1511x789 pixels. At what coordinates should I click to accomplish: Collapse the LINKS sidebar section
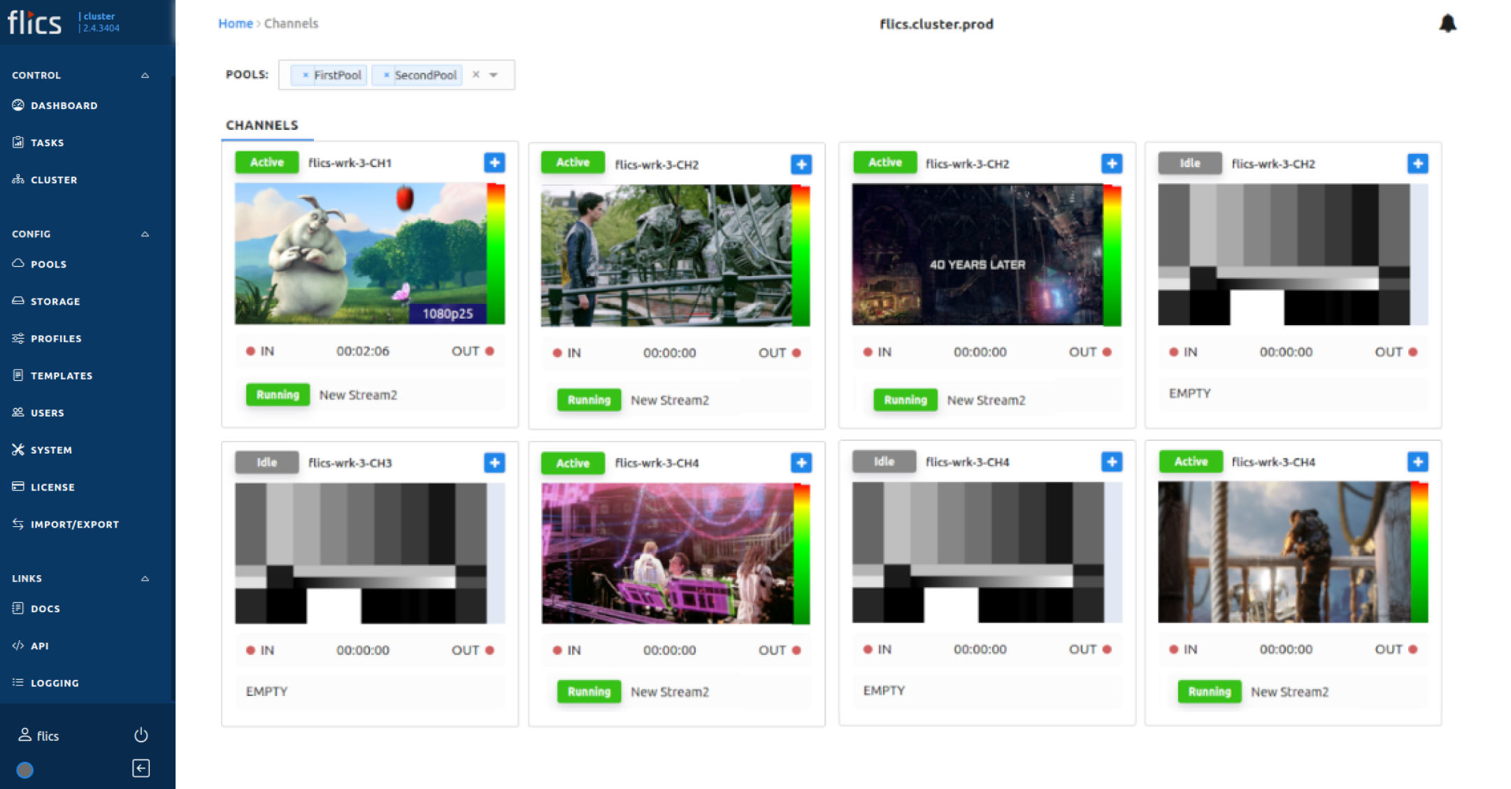pyautogui.click(x=145, y=579)
